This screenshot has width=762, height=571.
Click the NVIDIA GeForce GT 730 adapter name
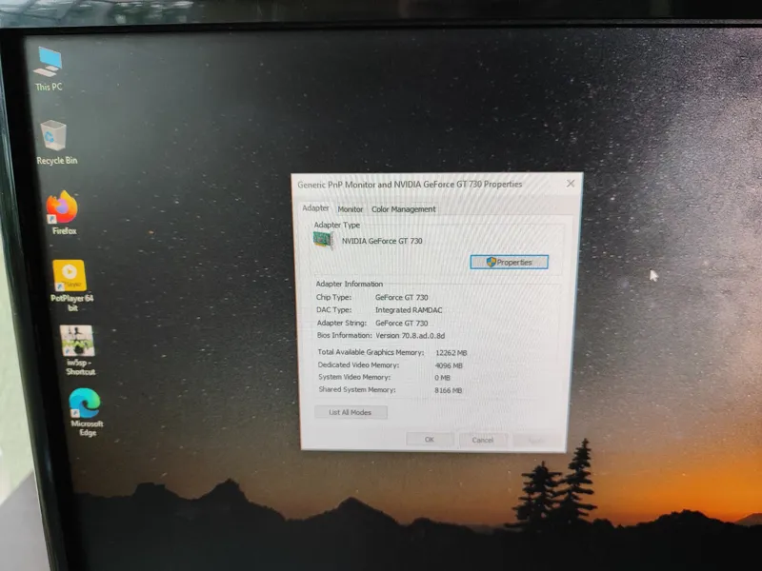click(382, 241)
